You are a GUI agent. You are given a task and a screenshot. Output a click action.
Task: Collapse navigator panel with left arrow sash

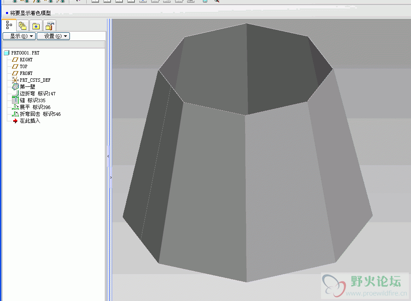point(108,156)
